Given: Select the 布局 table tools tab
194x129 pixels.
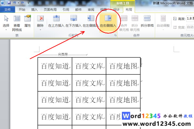Looking at the screenshot, I should [129, 9].
